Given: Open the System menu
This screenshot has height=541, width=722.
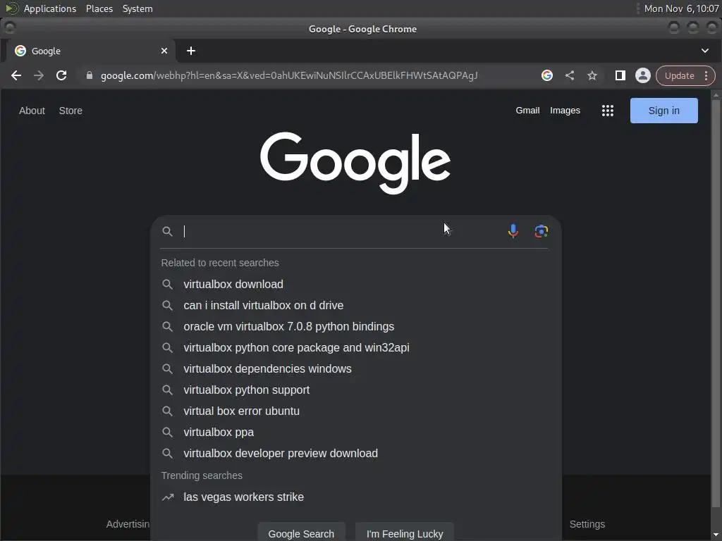Looking at the screenshot, I should point(137,8).
